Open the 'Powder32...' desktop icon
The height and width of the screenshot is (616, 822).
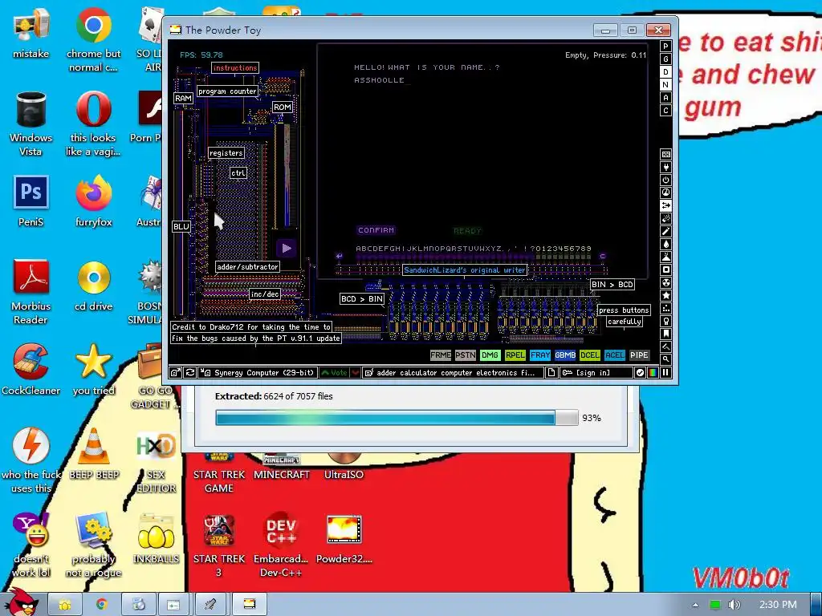coord(344,540)
